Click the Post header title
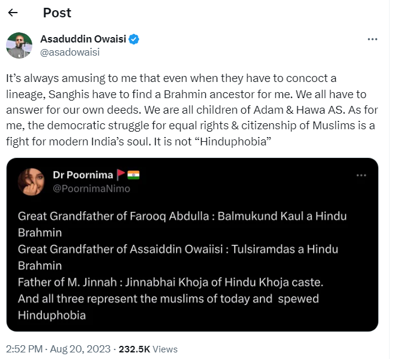The height and width of the screenshot is (359, 401). coord(57,13)
